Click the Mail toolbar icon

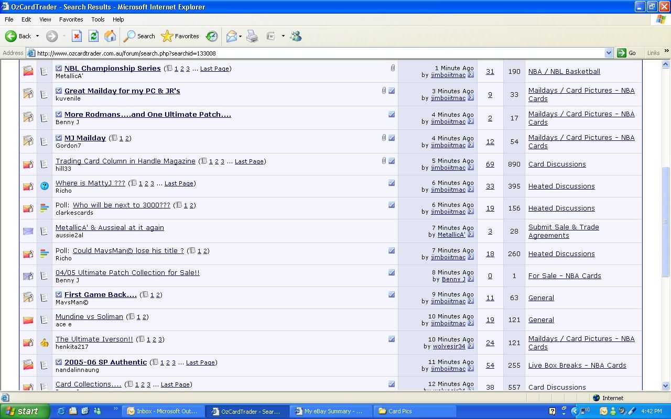click(231, 36)
